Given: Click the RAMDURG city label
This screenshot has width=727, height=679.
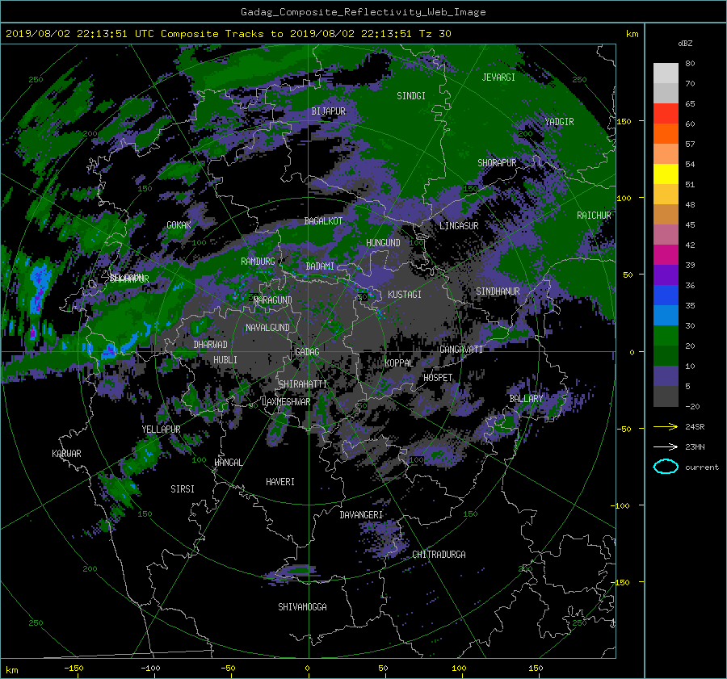Looking at the screenshot, I should click(258, 262).
